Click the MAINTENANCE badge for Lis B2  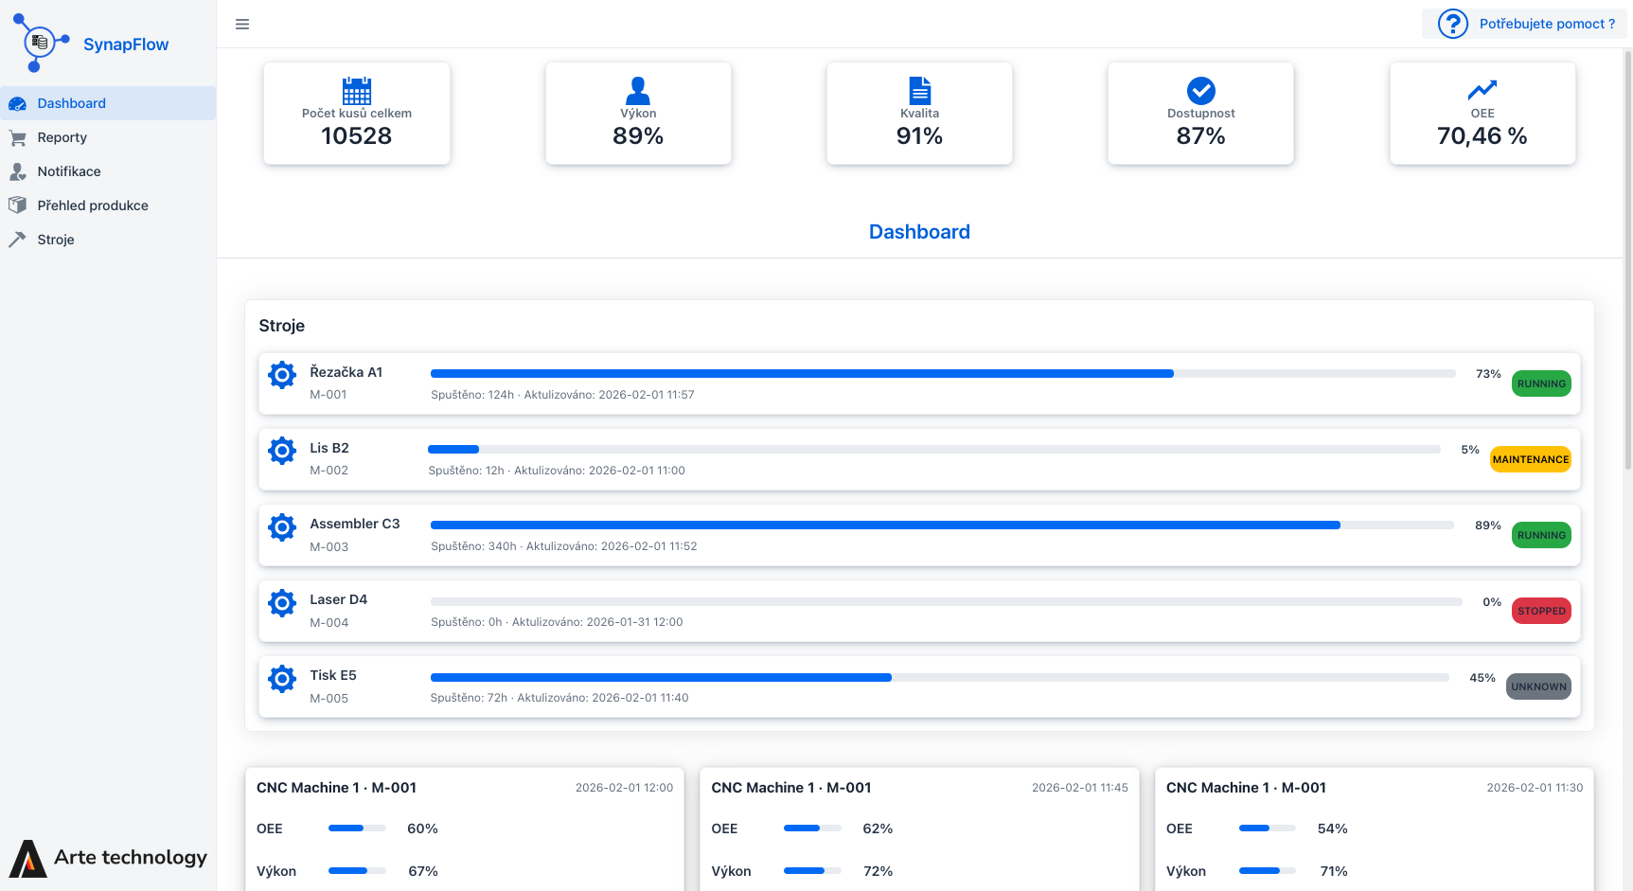click(1530, 459)
